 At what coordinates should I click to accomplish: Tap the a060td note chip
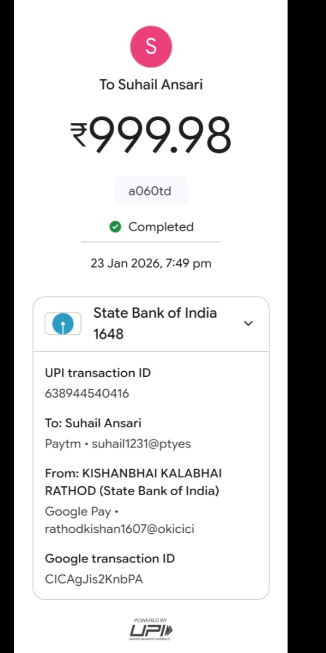[151, 191]
